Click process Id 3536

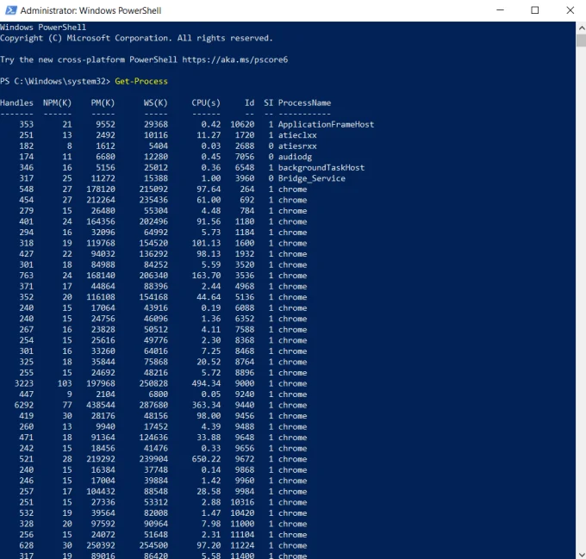pyautogui.click(x=245, y=276)
